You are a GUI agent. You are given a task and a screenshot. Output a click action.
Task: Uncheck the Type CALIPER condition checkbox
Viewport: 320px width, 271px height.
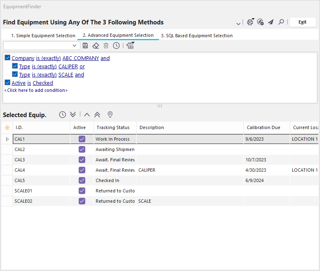click(x=15, y=66)
